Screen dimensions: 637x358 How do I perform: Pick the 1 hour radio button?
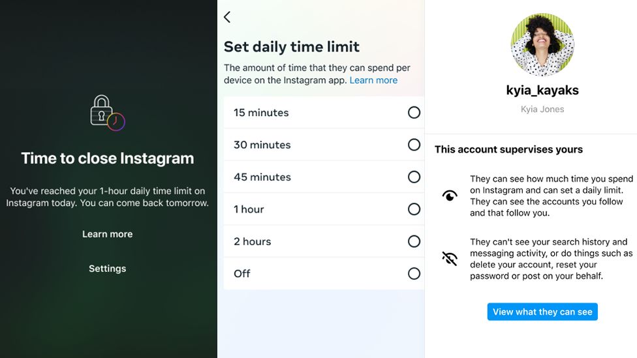pyautogui.click(x=414, y=209)
